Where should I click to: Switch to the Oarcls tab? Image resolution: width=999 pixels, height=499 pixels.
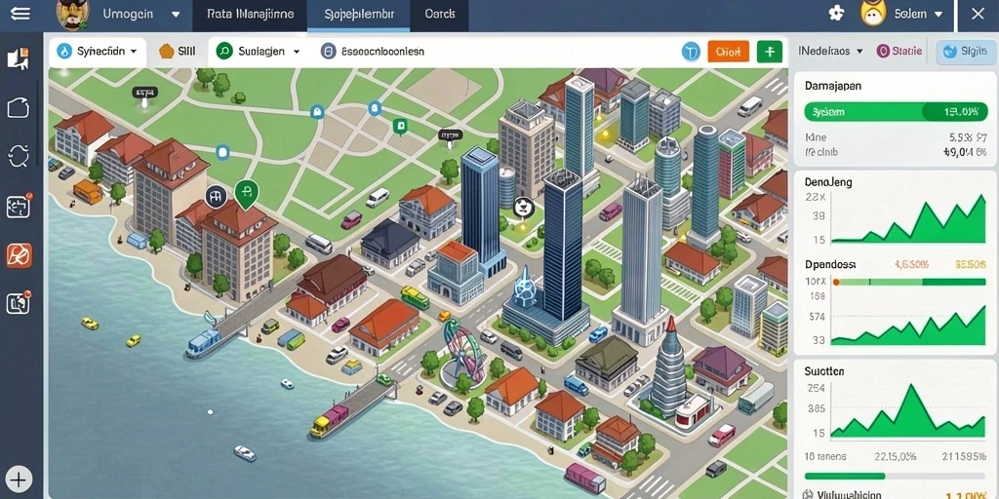pyautogui.click(x=440, y=14)
